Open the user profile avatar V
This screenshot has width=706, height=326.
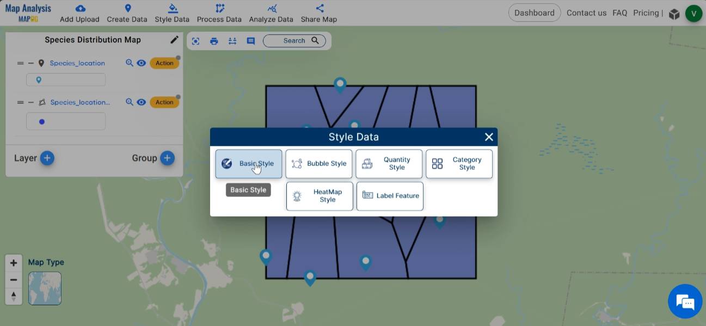pos(693,13)
